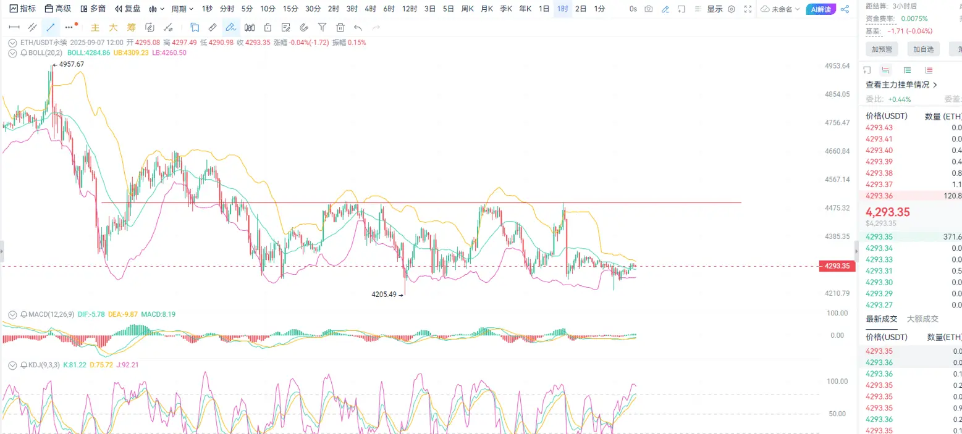Collapse the right panel handle
Image resolution: width=962 pixels, height=434 pixels.
click(856, 252)
